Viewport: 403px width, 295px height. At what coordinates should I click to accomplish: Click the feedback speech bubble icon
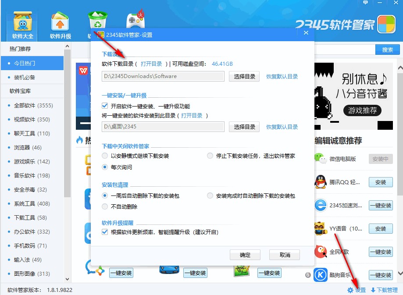365,3
